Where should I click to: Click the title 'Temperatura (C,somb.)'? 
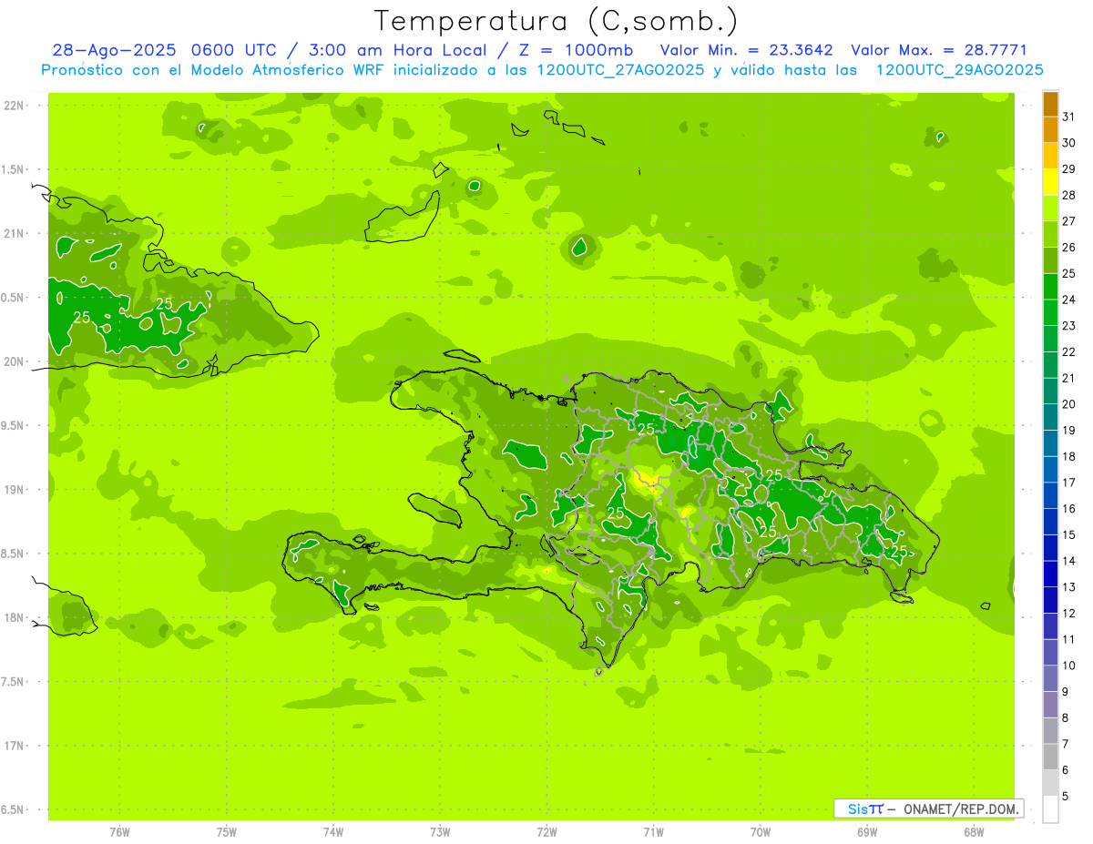[557, 21]
